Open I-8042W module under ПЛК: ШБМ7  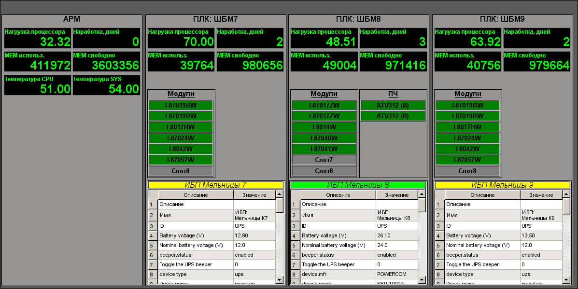181,149
